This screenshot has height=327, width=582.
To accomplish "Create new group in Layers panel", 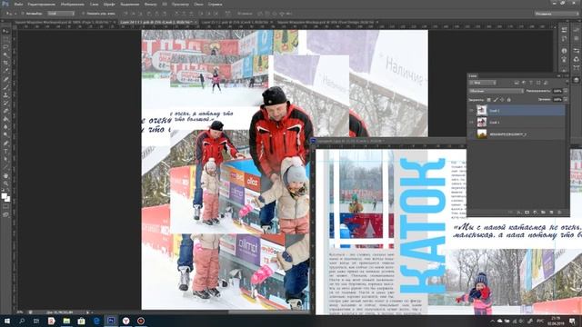I will [x=543, y=212].
